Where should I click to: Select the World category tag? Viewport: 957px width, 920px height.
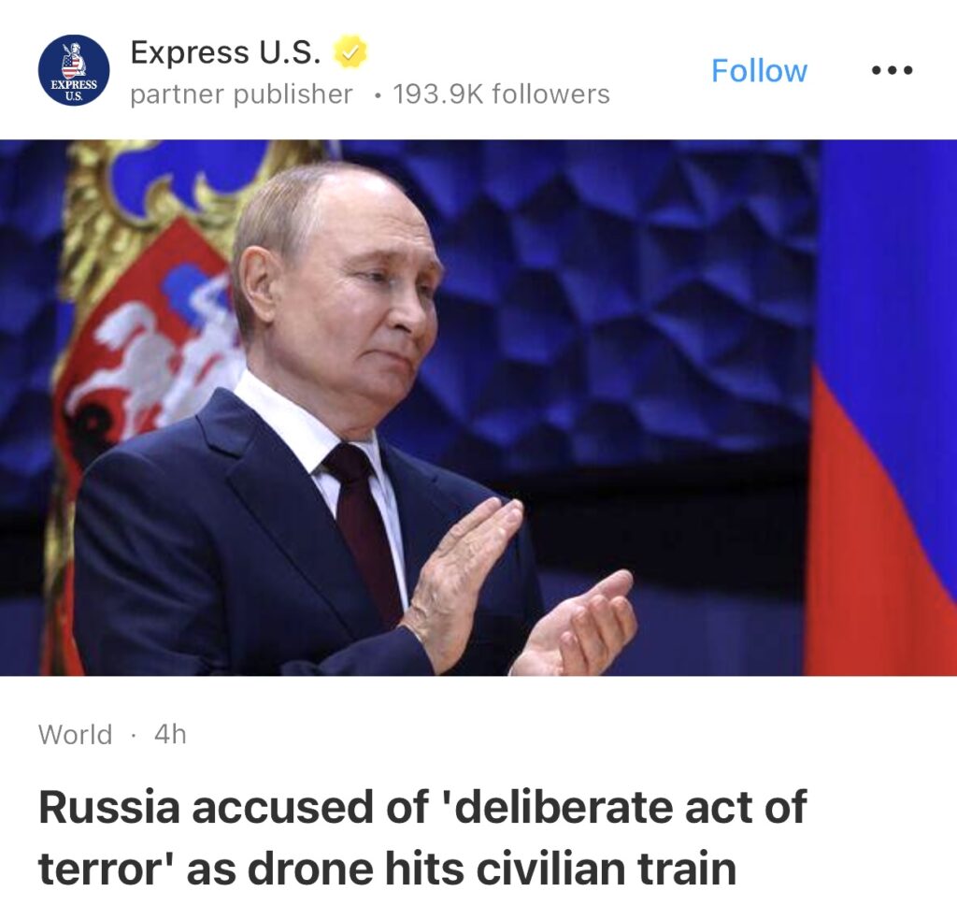(75, 735)
